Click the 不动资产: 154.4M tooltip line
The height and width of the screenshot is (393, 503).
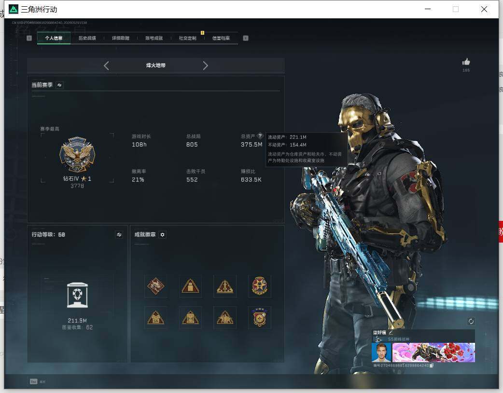[287, 145]
